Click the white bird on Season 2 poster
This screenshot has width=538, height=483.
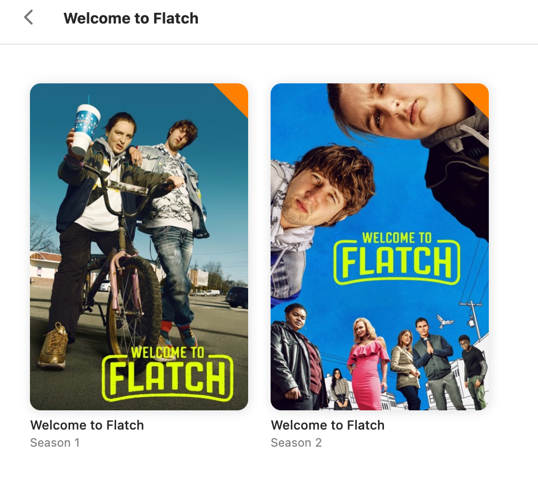point(445,321)
